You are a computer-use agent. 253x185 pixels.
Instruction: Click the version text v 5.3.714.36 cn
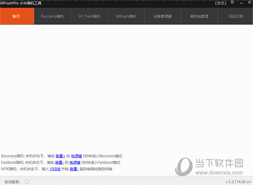tap(238, 182)
